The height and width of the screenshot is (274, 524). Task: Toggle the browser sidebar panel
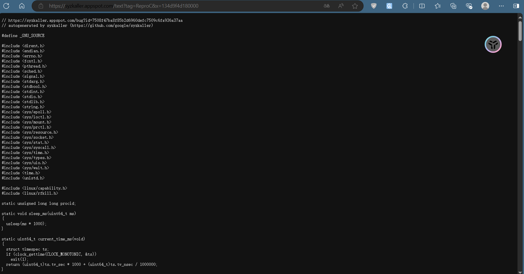point(516,6)
